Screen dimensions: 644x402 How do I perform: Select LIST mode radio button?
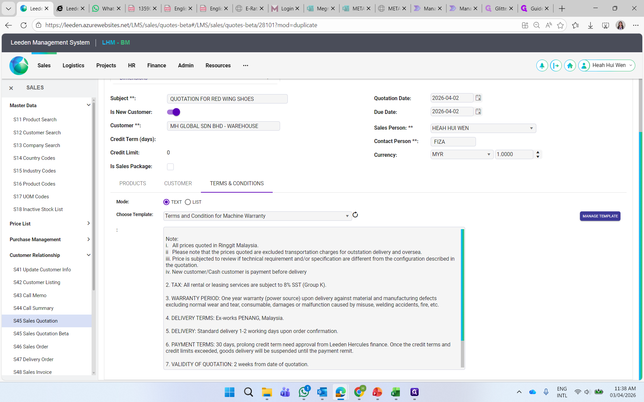click(188, 202)
